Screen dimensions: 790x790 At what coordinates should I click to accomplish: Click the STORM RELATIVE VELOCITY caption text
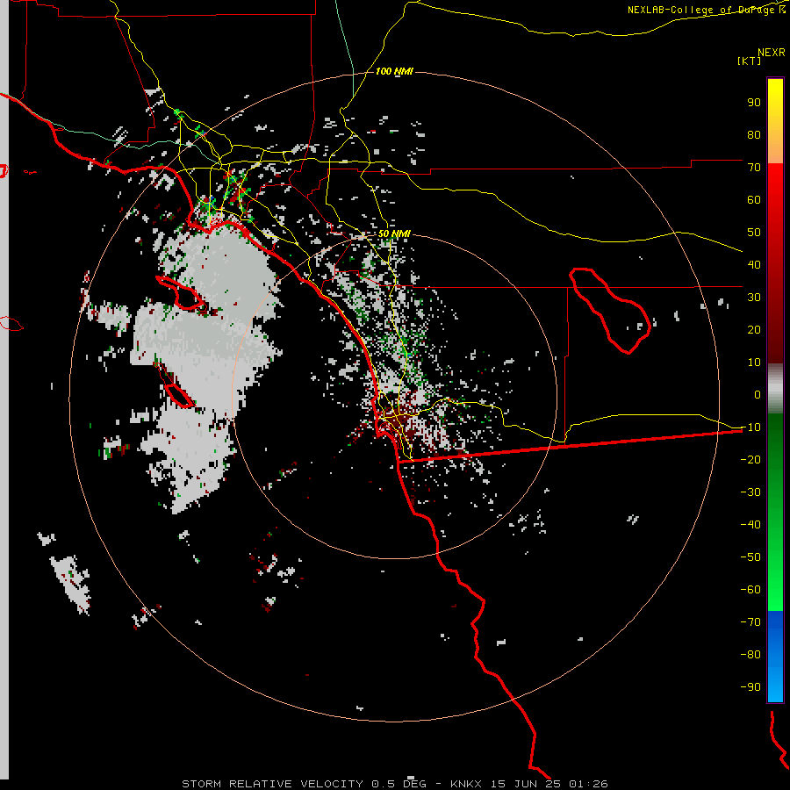pos(274,784)
